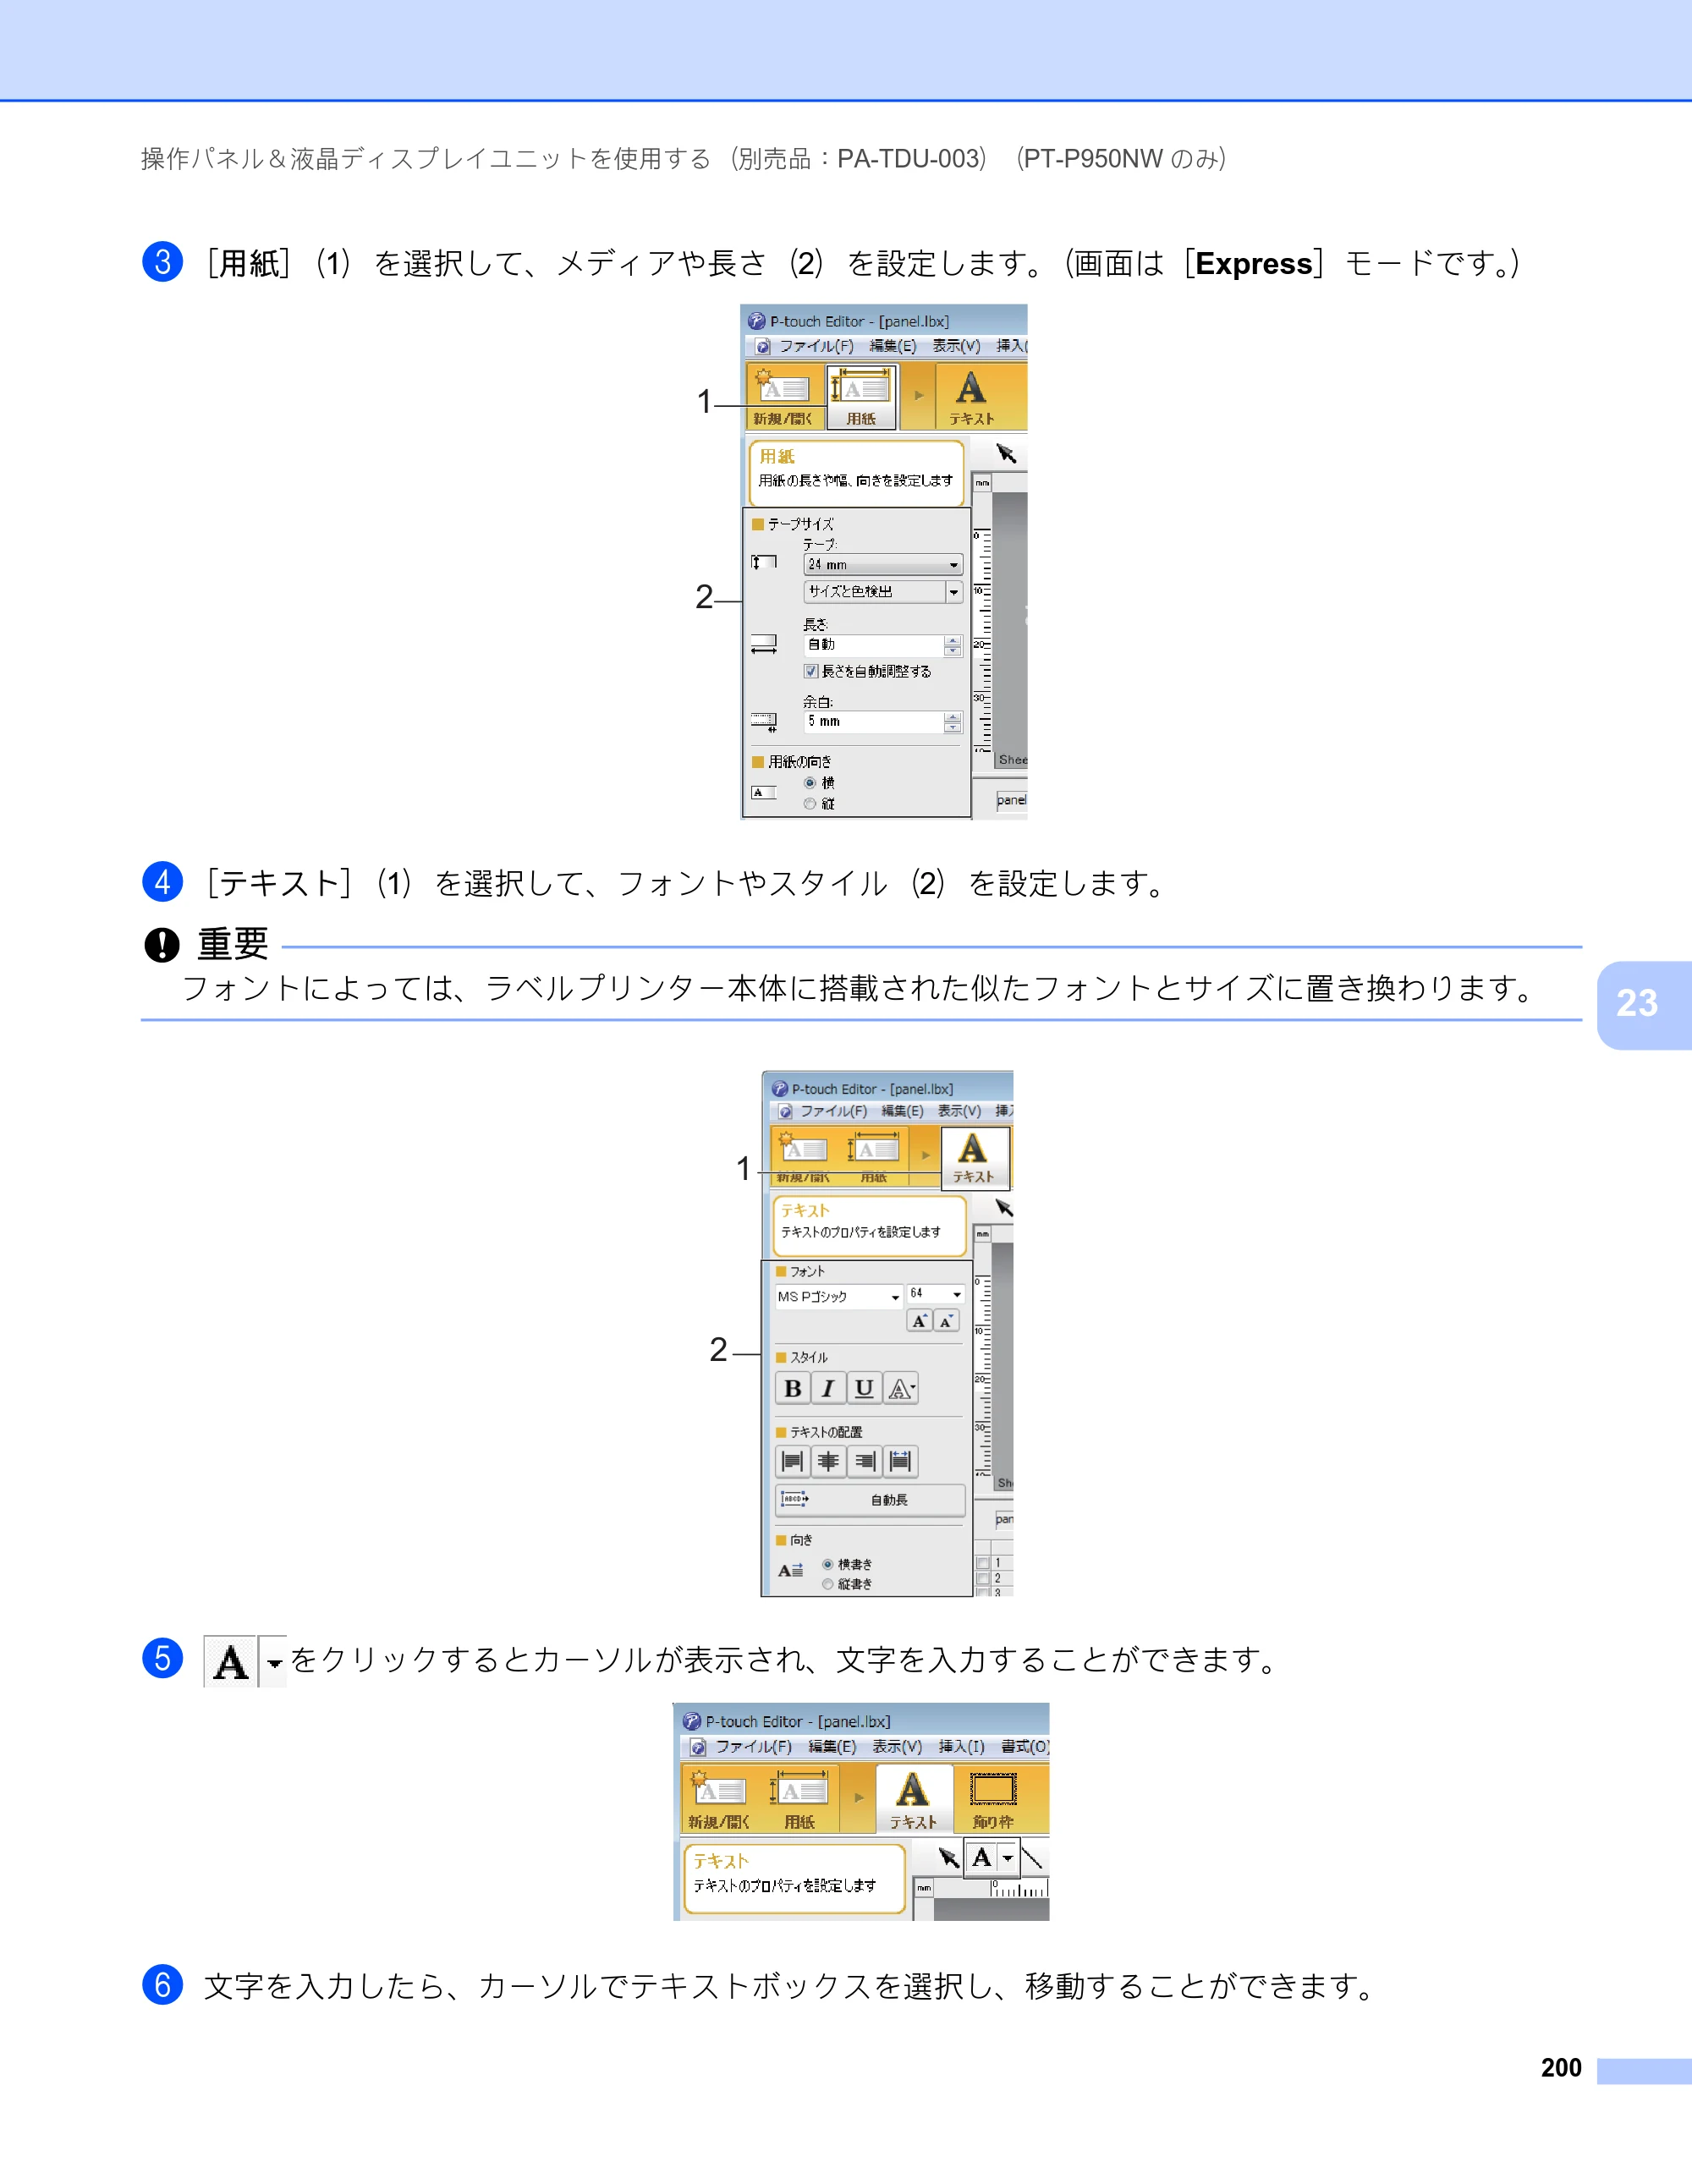Viewport: 1692px width, 2184px height.
Task: Select line drawing tool in step 5 screenshot
Action: pos(1032,1858)
